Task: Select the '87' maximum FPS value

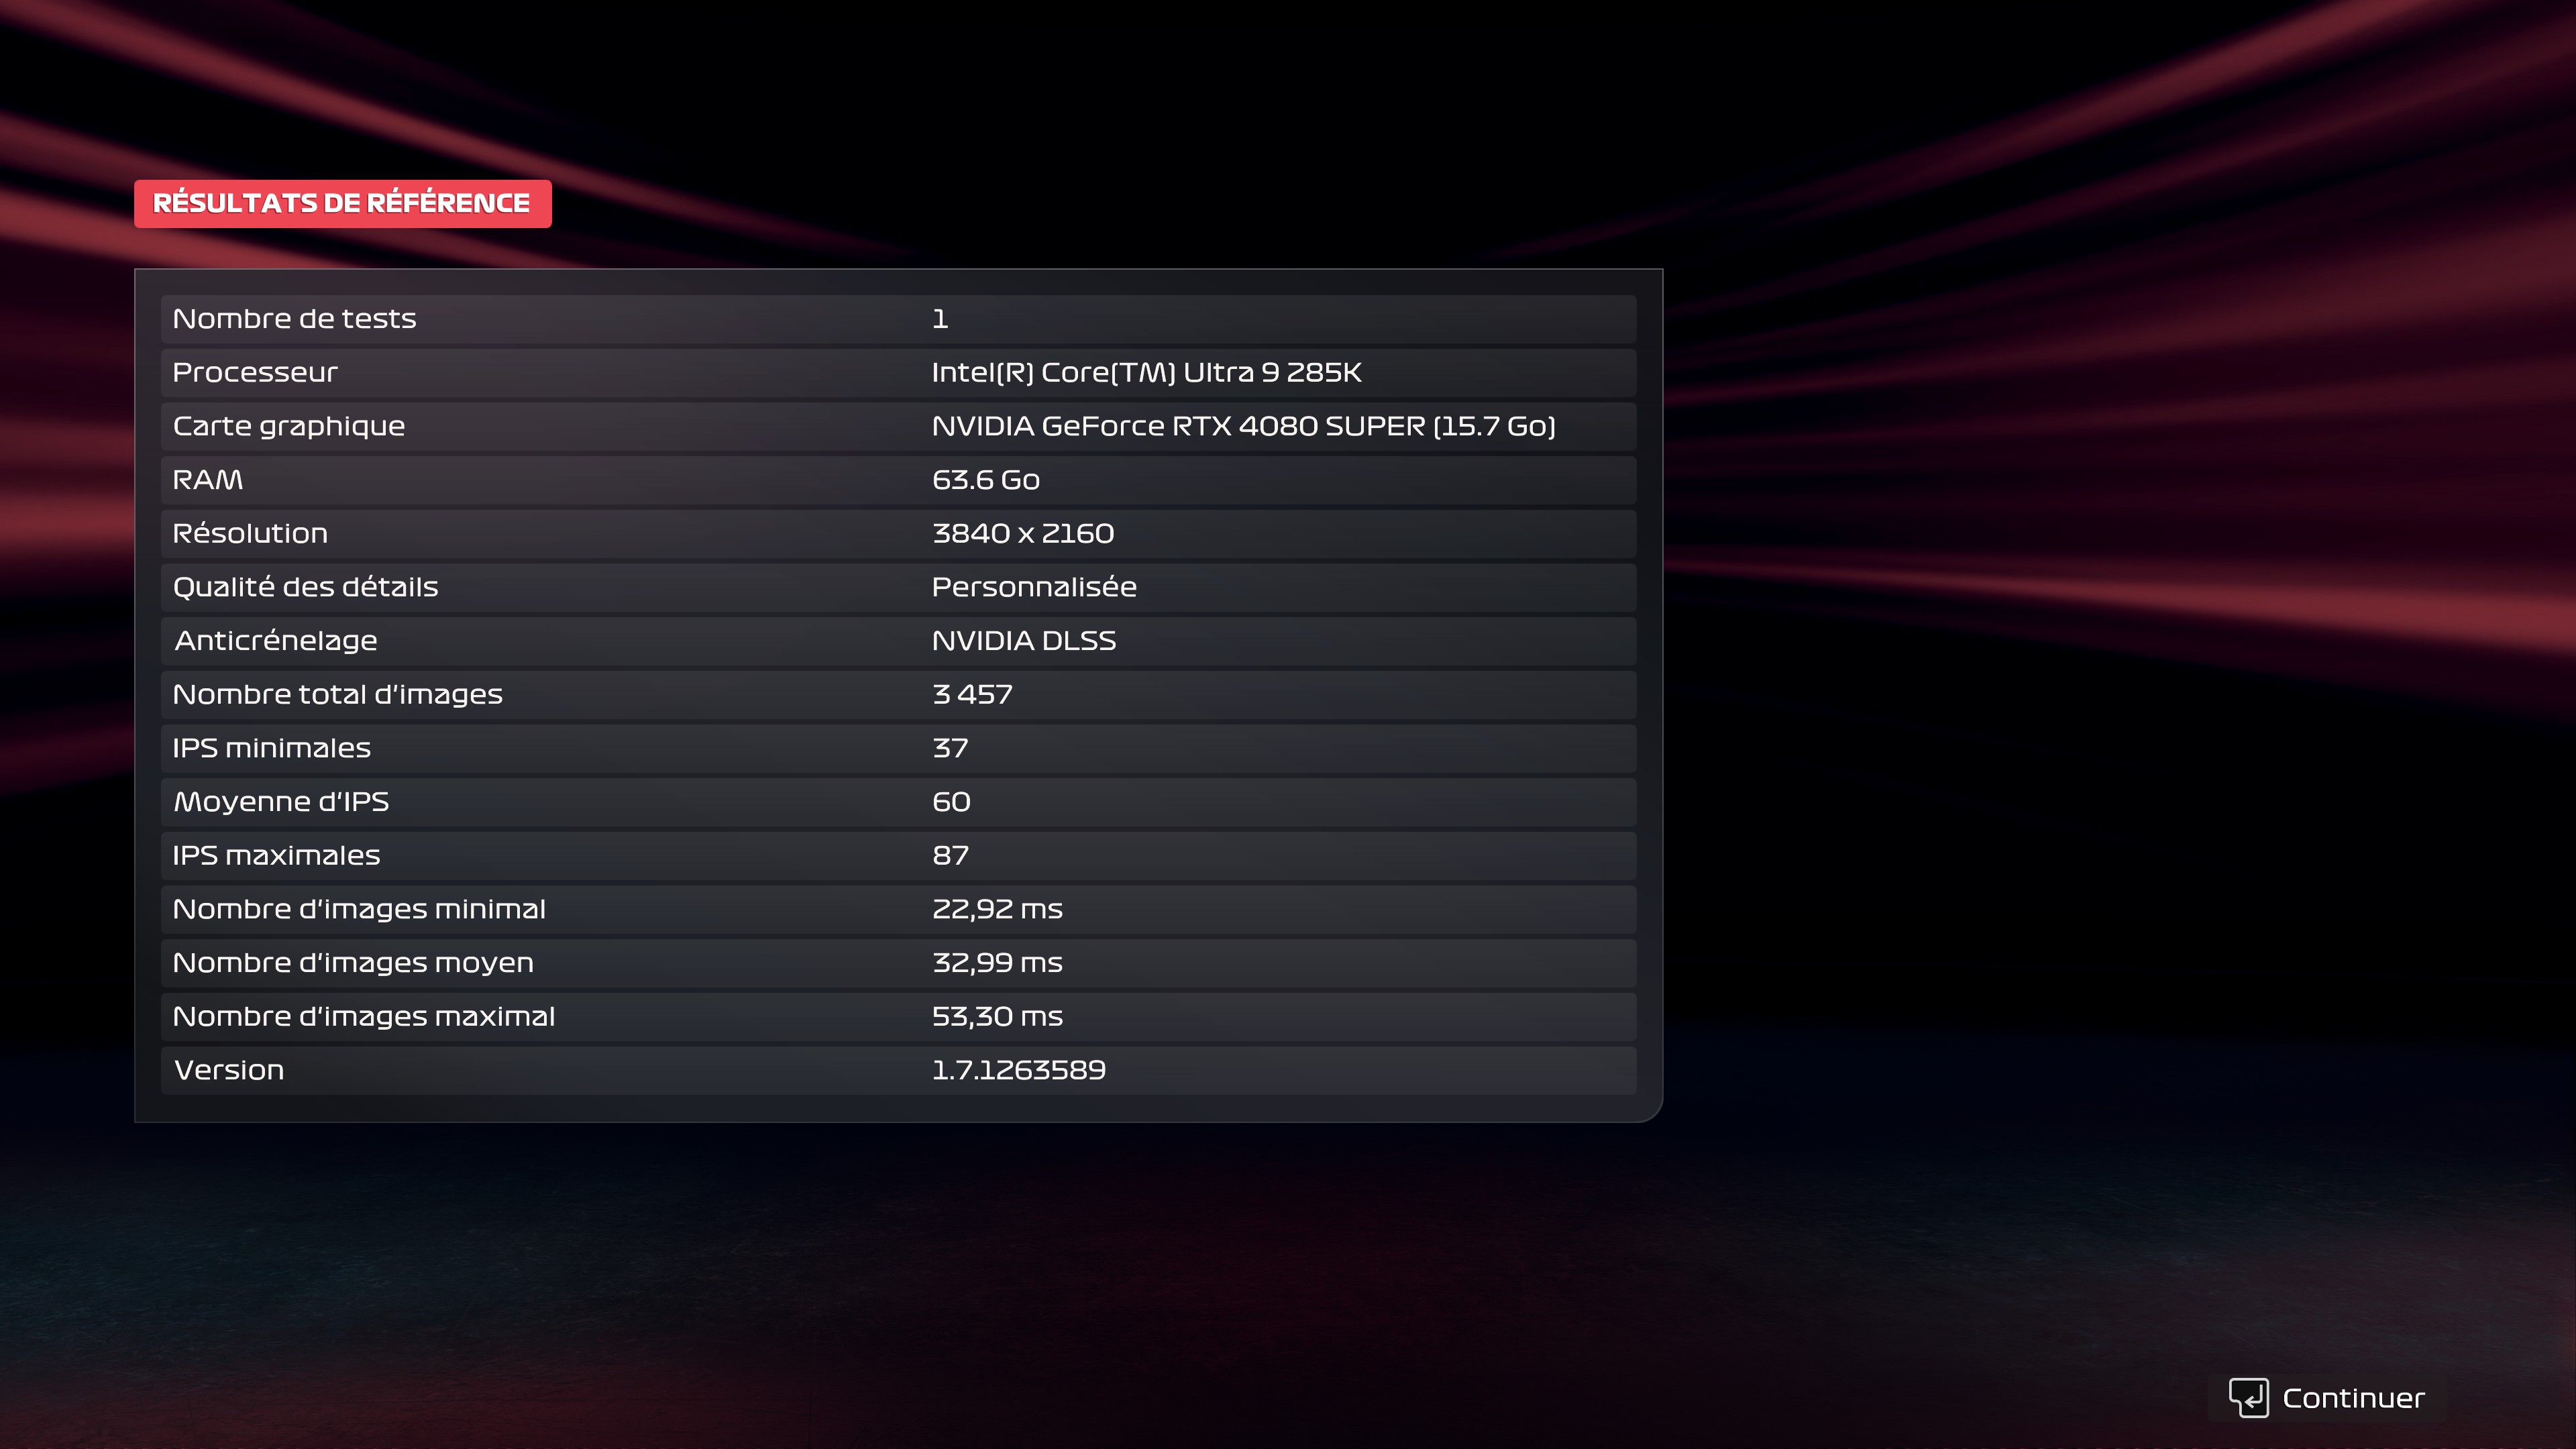Action: coord(950,856)
